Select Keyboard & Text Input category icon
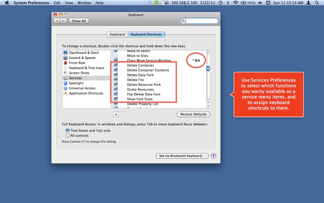This screenshot has width=324, height=203. [x=65, y=68]
